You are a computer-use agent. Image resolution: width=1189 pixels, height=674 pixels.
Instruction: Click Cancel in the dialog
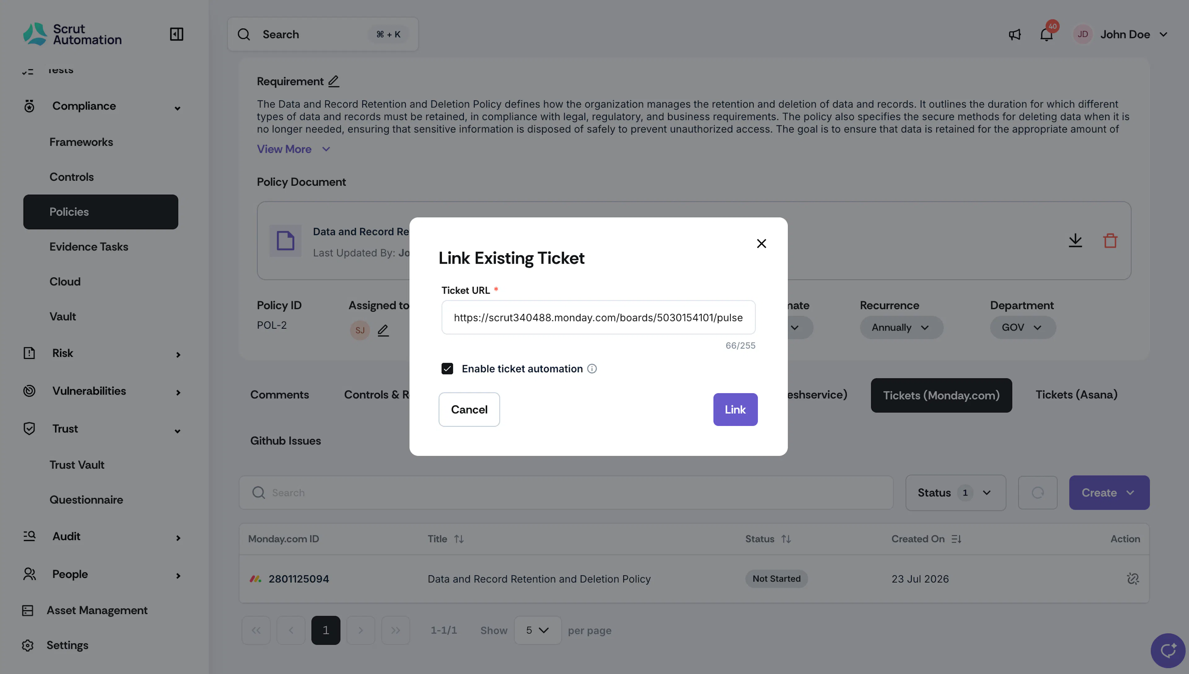pos(469,410)
